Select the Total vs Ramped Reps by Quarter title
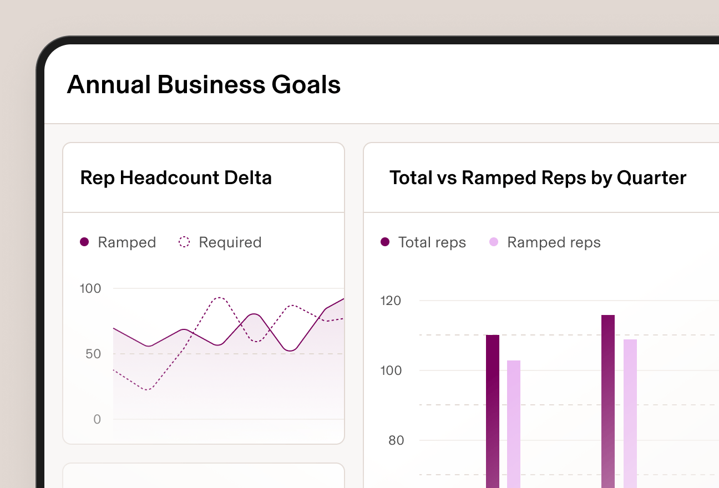 (x=538, y=177)
